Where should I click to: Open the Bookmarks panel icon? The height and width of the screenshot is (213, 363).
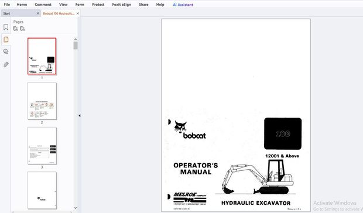[6, 28]
